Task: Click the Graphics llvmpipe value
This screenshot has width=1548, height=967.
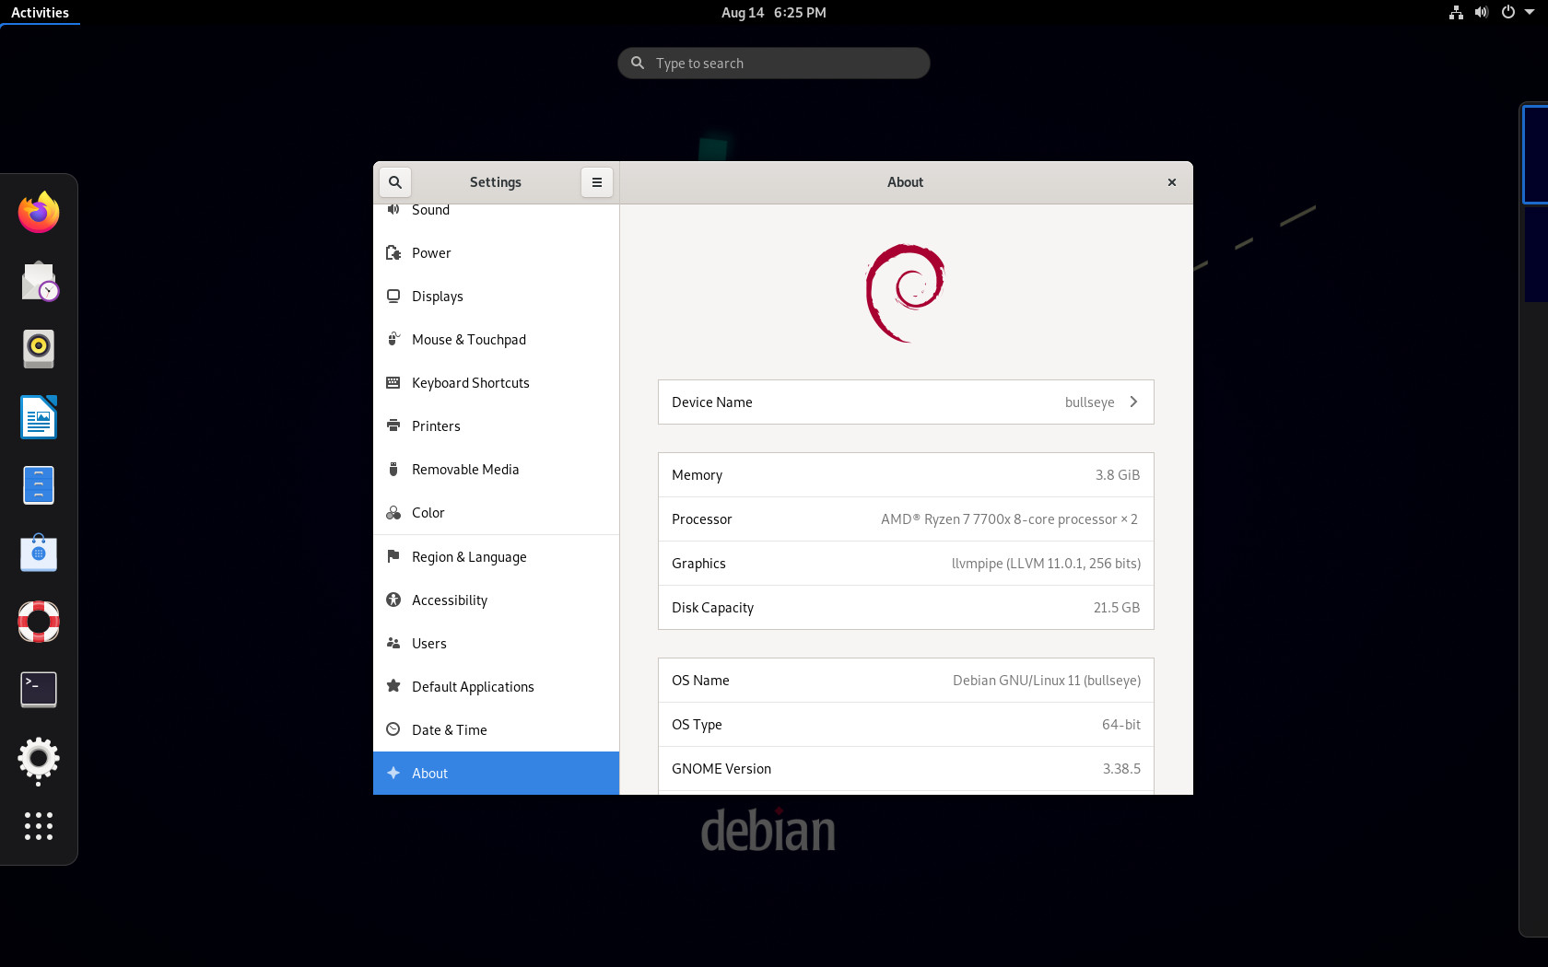Action: click(x=1046, y=564)
